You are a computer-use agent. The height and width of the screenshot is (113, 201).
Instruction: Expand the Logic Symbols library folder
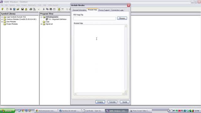pos(2,17)
